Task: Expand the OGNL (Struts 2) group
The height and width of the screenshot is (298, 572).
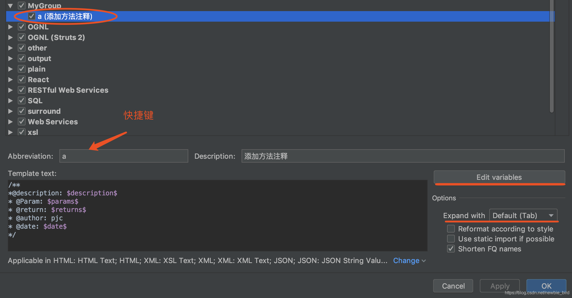Action: 11,37
